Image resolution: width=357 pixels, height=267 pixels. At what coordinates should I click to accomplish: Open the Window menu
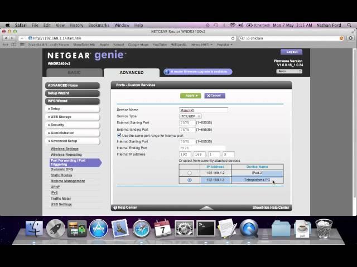(x=122, y=25)
